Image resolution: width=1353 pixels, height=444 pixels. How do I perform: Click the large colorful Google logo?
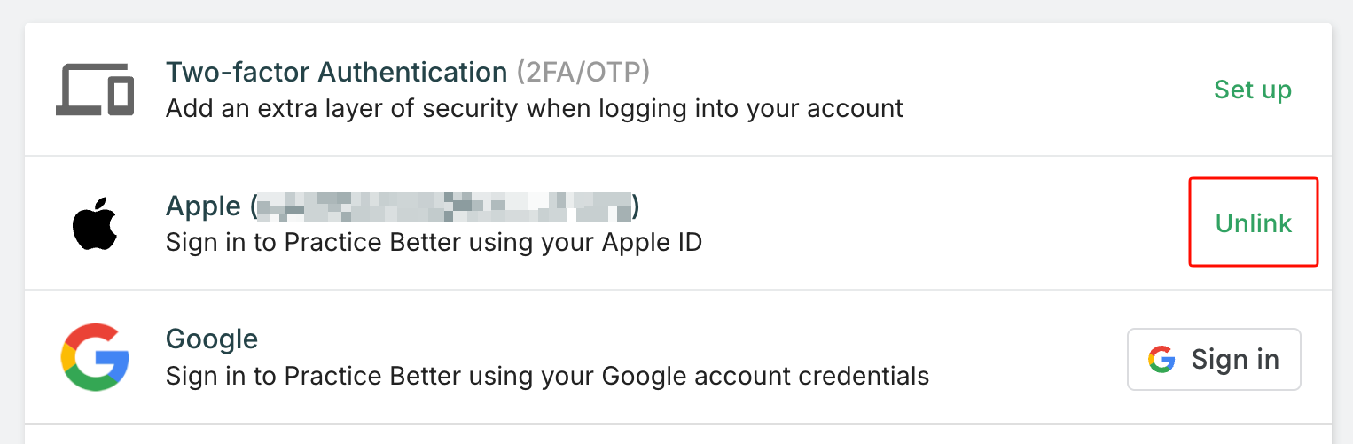pyautogui.click(x=95, y=357)
